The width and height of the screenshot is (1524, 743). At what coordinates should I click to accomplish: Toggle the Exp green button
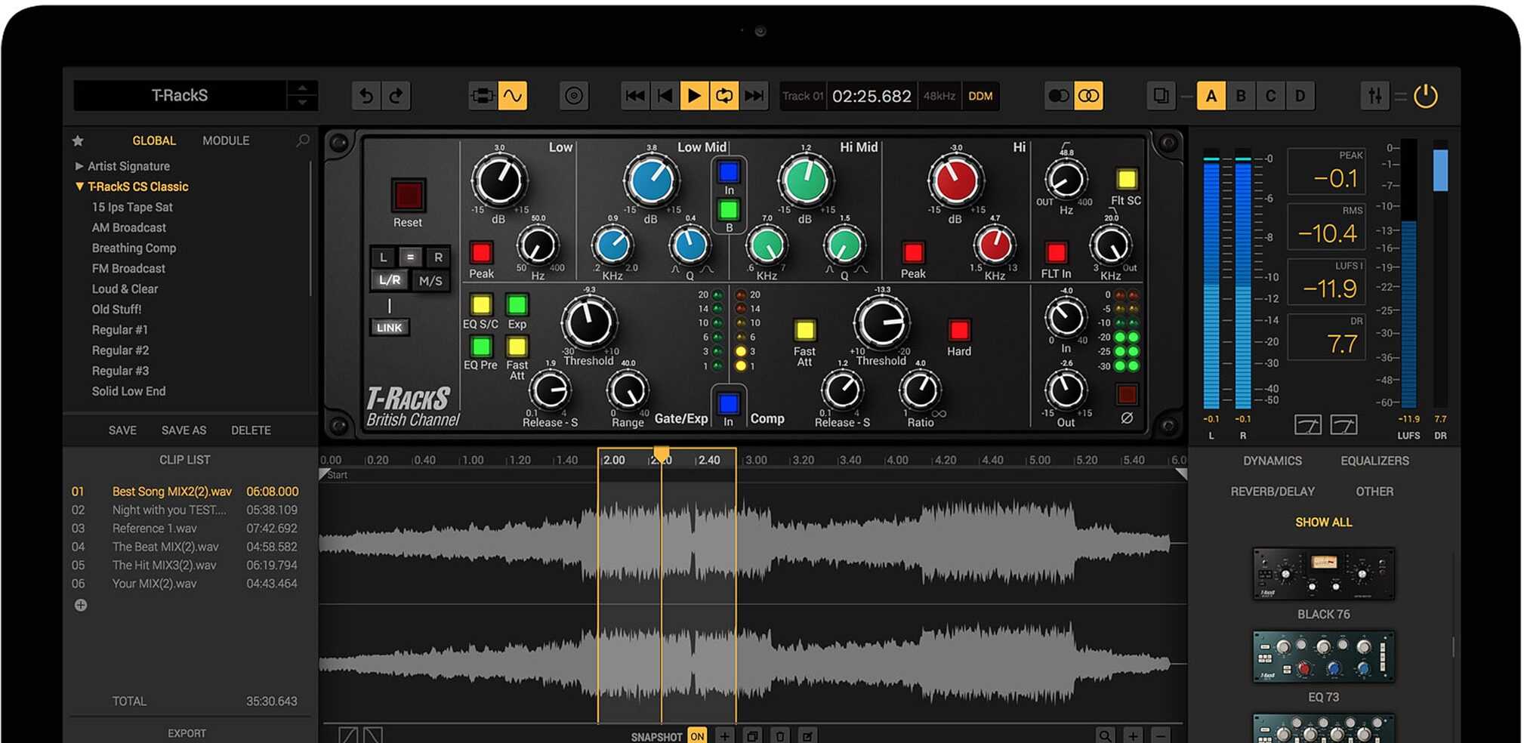click(517, 304)
